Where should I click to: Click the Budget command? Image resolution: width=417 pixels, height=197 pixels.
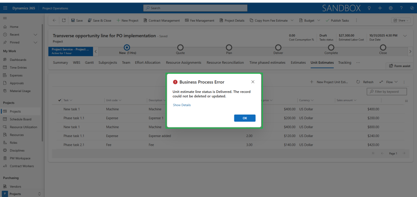click(x=306, y=20)
